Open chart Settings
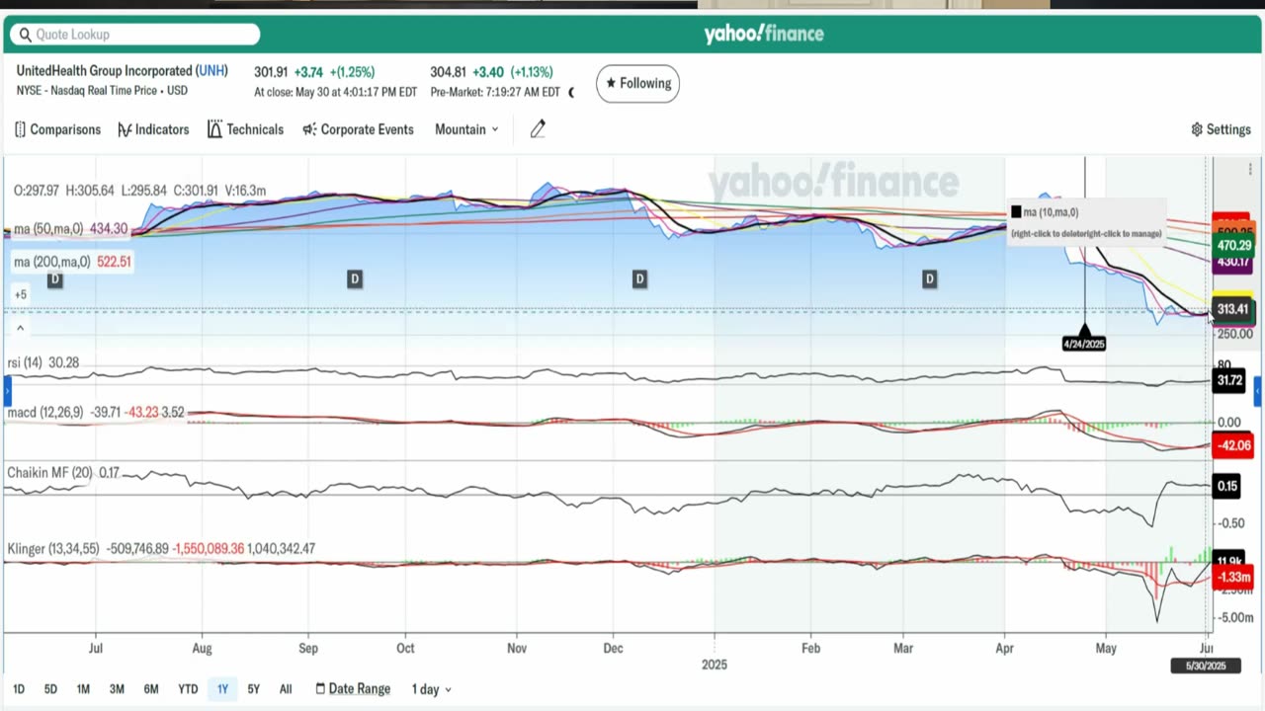The image size is (1265, 711). 1221,129
